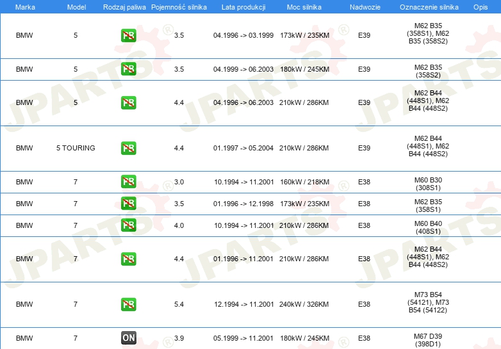This screenshot has height=349, width=501.
Task: Click production years '04.1999 -> 06.2003'
Action: (243, 69)
